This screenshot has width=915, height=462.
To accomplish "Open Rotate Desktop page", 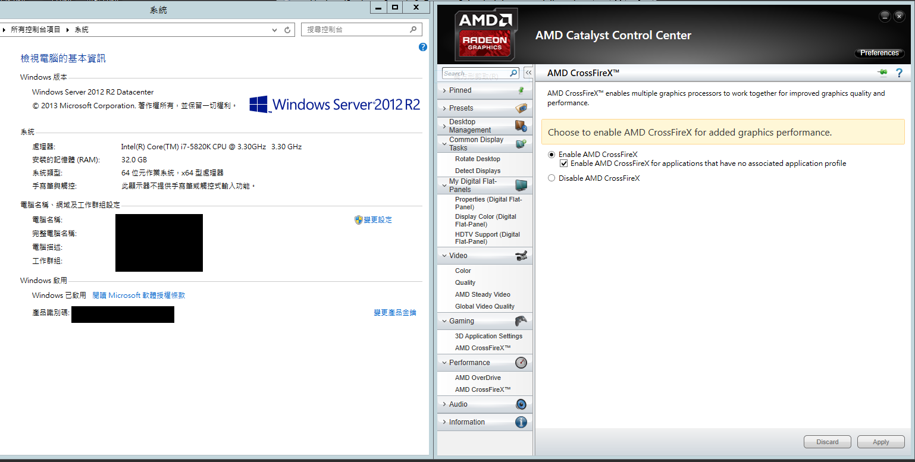I will click(478, 159).
